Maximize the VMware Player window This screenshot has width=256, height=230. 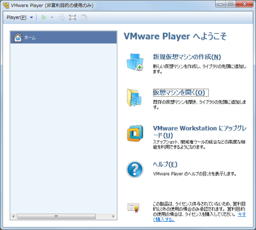[230, 4]
